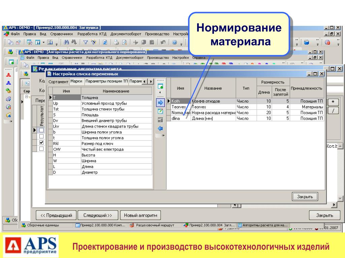Click the red pyramid icon in left sidebar
Viewport: 345px width, 258px height.
pyautogui.click(x=8, y=75)
